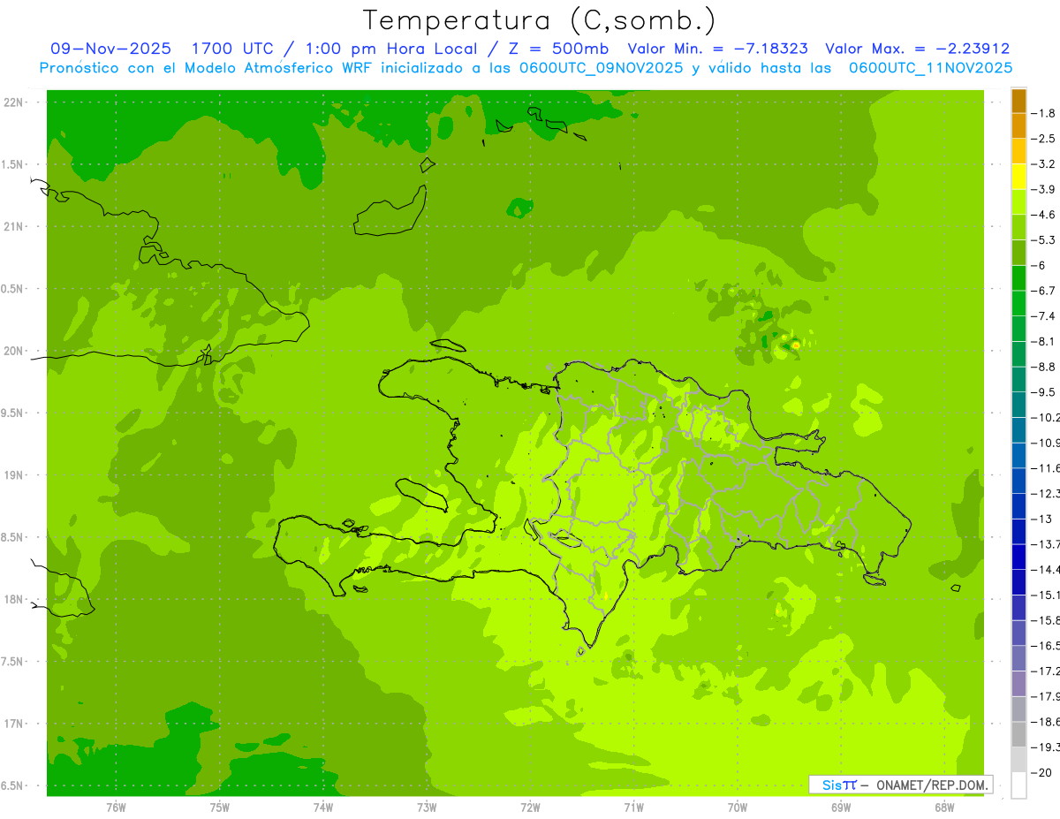Click the '-4.6' colorbar value
The image size is (1060, 819).
[1043, 215]
